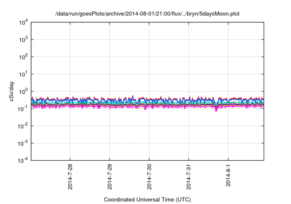291x204 pixels.
Task: Click the 10^-1 y-axis tick label
Action: coord(23,109)
